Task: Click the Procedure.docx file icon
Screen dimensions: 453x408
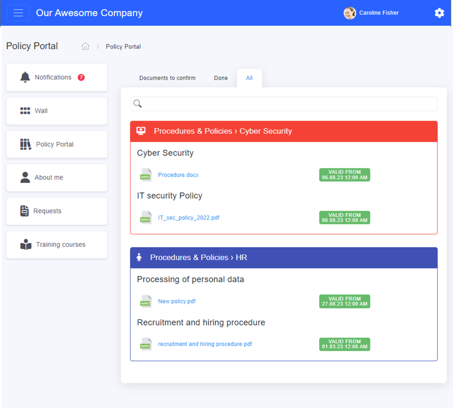Action: 145,175
